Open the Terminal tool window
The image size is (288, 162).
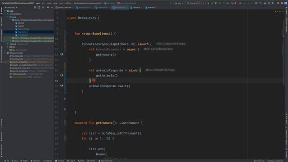pos(59,161)
